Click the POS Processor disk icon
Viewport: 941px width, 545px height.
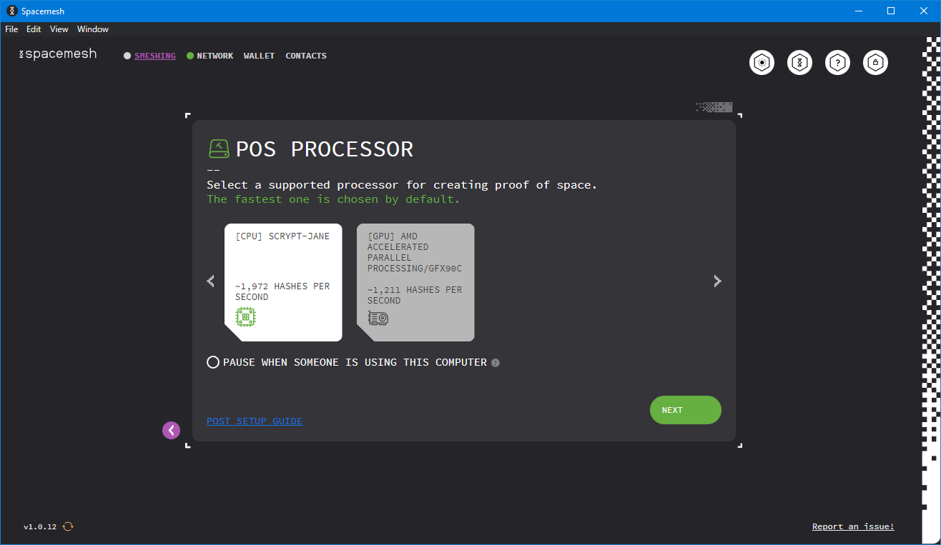(219, 149)
